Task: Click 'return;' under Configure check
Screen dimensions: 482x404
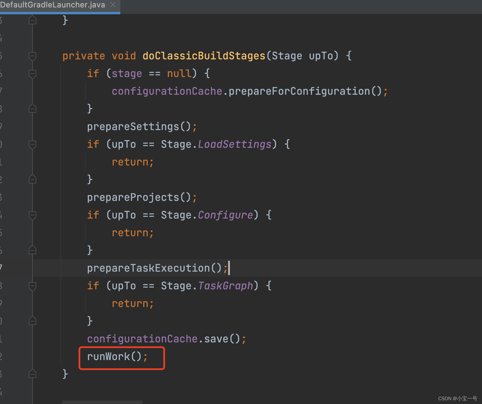Action: click(133, 233)
